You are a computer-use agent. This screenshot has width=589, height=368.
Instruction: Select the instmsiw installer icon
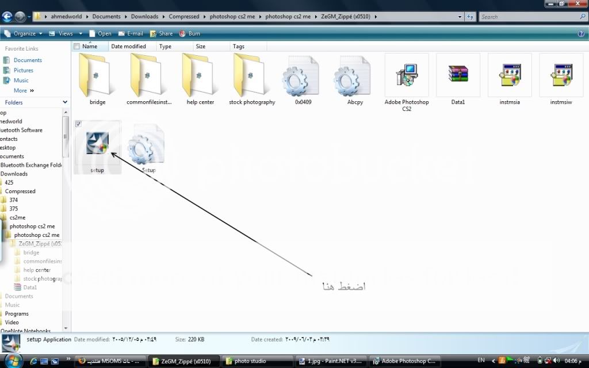(561, 76)
